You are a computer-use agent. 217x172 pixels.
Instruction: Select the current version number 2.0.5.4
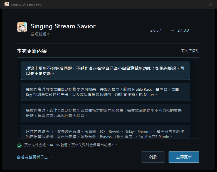point(156,30)
